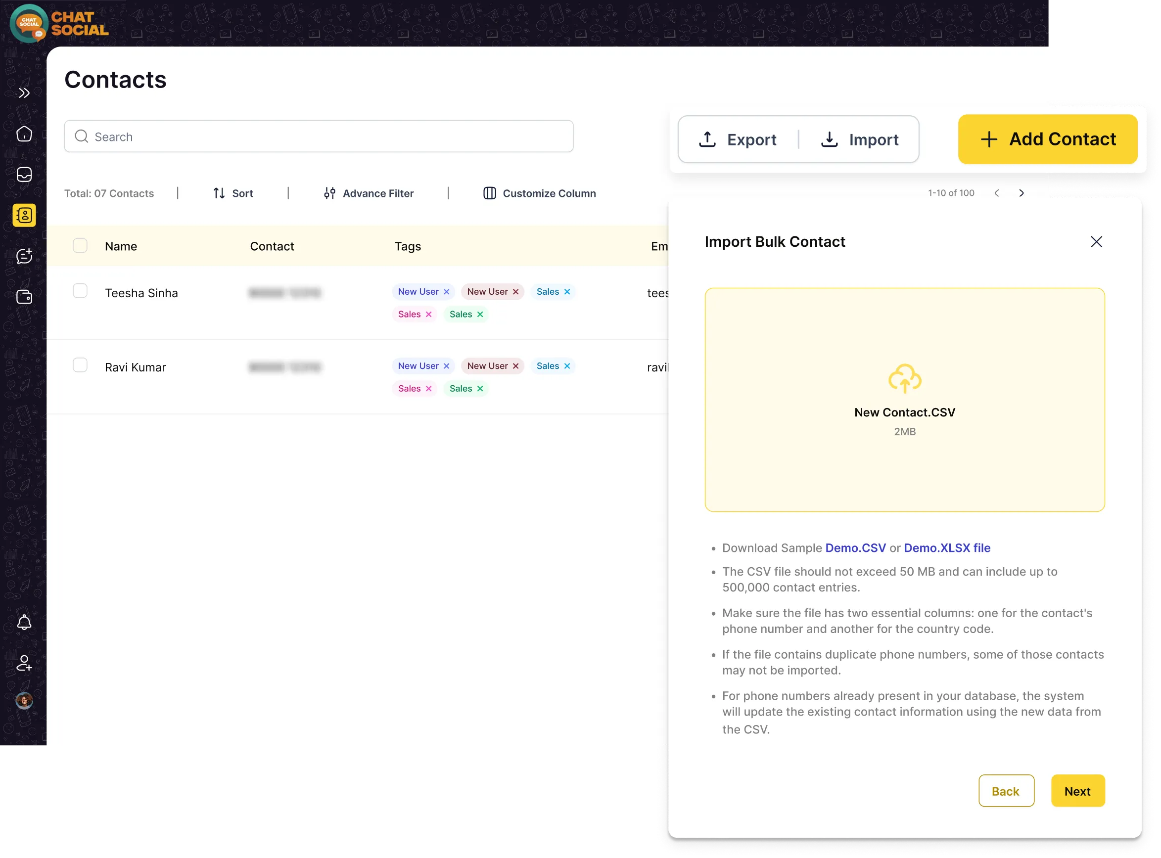Screen dimensions: 1161x858
Task: Open the Home icon in sidebar
Action: coord(24,134)
